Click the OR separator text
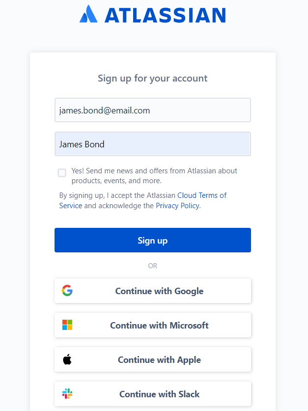Screen dimensions: 308x411 click(153, 266)
